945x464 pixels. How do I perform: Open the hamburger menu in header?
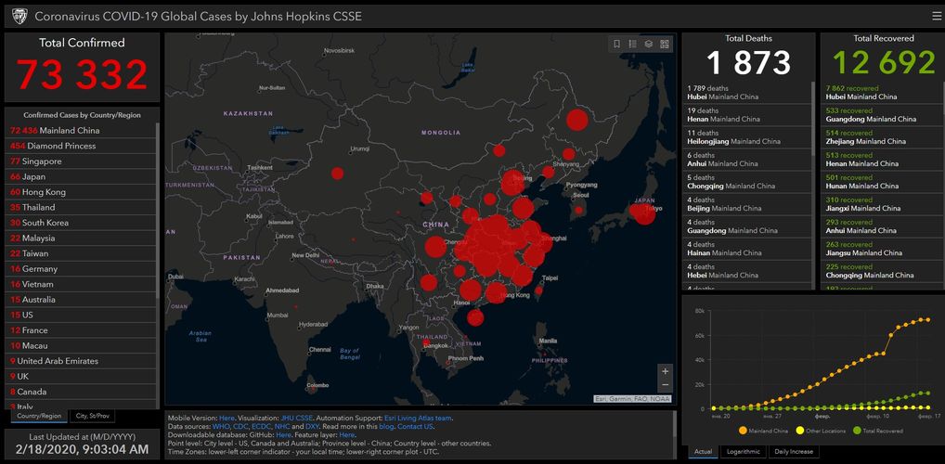coord(937,16)
